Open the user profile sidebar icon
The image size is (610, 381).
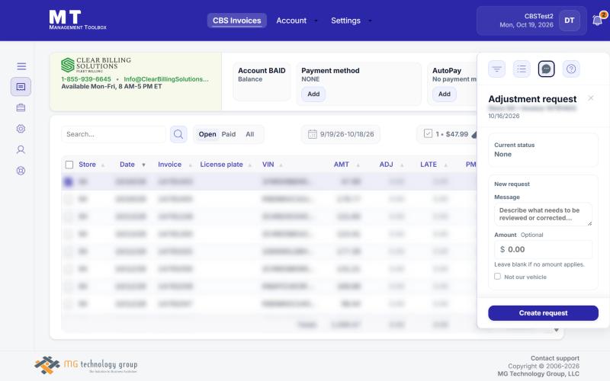21,149
